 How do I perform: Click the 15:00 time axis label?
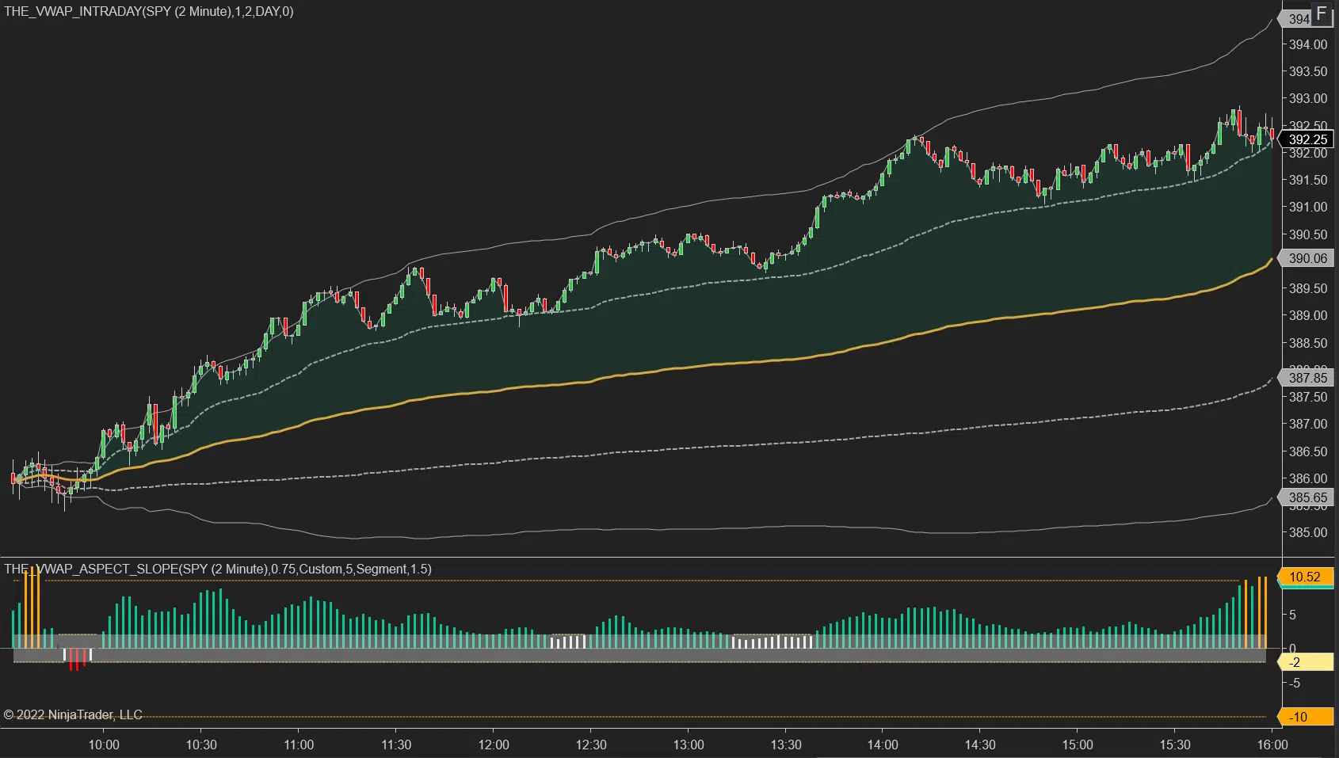tap(1078, 745)
